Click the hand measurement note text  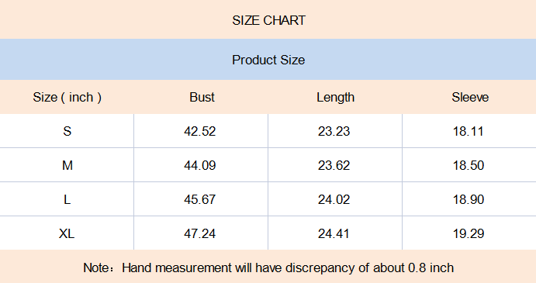click(x=268, y=267)
